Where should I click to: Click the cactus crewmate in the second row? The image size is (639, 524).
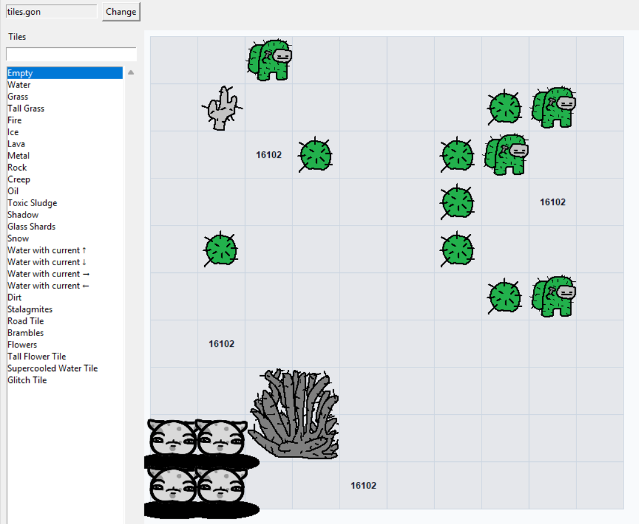(553, 108)
